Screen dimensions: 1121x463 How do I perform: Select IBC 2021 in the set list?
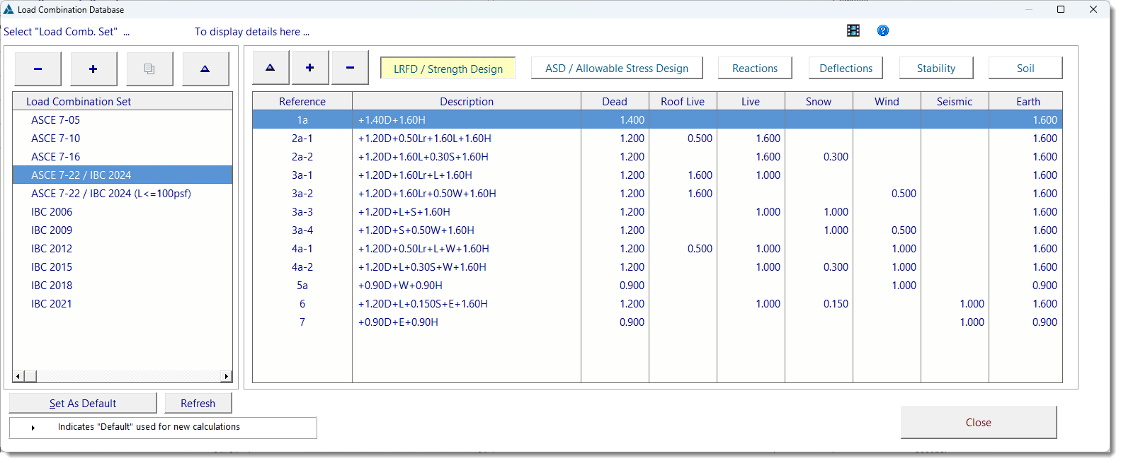123,304
